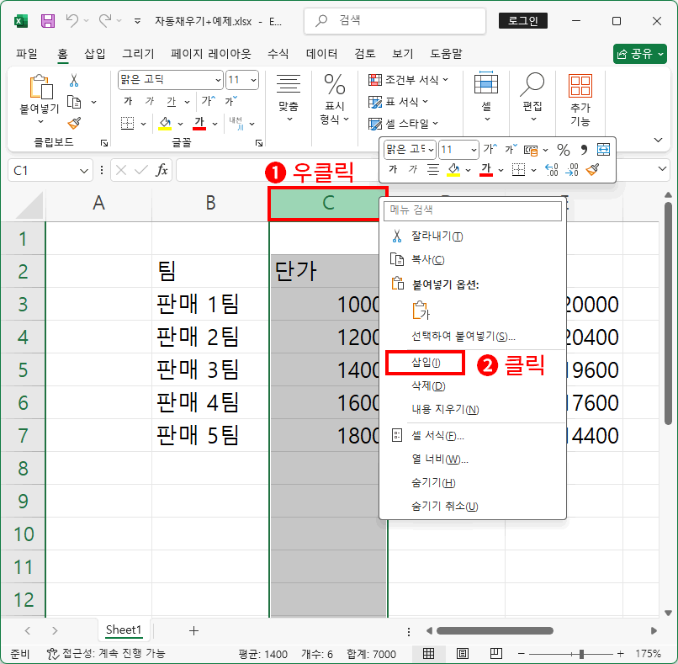Click the fill color bucket icon in ribbon
The width and height of the screenshot is (678, 664).
point(165,123)
